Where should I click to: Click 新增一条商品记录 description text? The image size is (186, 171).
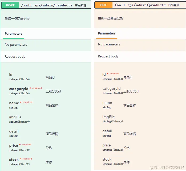(17, 19)
